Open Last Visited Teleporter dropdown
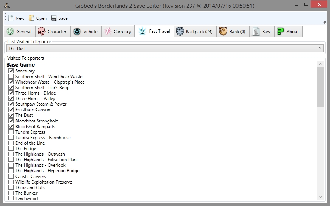 click(x=165, y=49)
